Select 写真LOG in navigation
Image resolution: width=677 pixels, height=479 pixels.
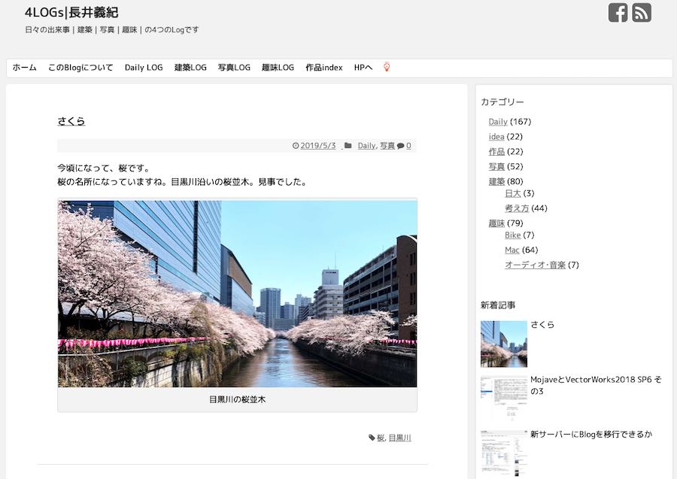coord(234,68)
